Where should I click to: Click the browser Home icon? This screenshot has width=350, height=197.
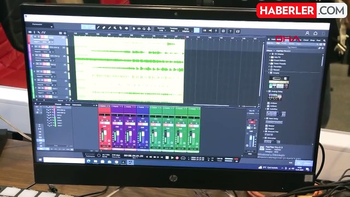pyautogui.click(x=269, y=39)
